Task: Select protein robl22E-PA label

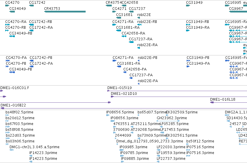Action: pyautogui.click(x=148, y=81)
